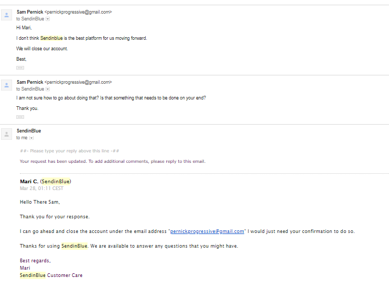Click the highlighted "Sendinblue" word in the first message
Screen dimensions: 389x289
(x=51, y=38)
